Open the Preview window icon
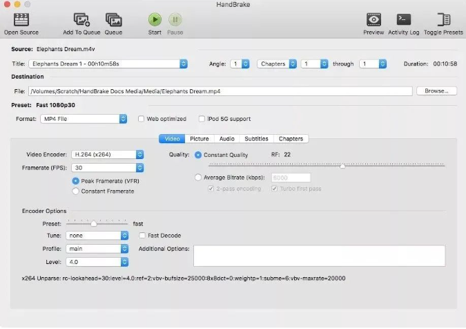Screen dimensions: 466x329 coord(373,19)
